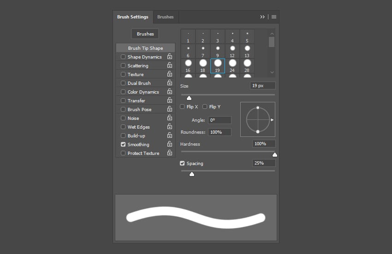Toggle the lock icon beside Transfer
The height and width of the screenshot is (254, 392).
coord(170,100)
